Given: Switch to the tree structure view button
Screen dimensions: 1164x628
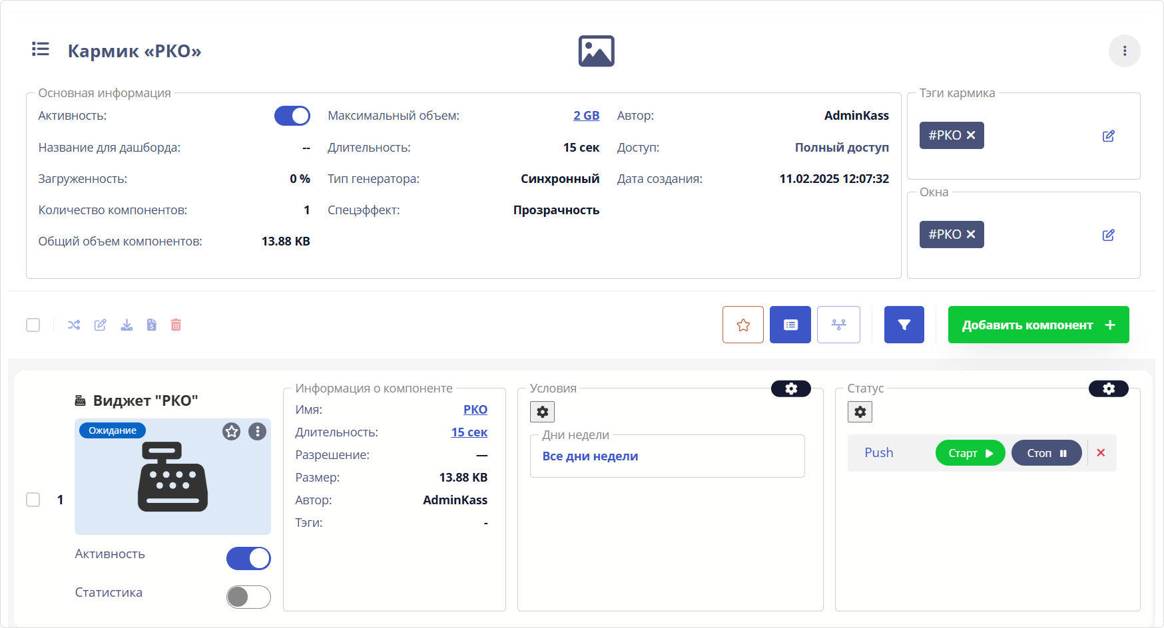Looking at the screenshot, I should 838,325.
